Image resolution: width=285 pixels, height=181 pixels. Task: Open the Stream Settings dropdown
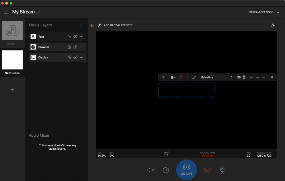[264, 12]
